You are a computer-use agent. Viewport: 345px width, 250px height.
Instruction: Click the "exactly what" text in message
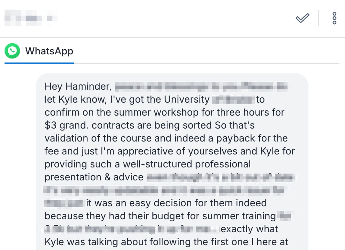click(249, 229)
